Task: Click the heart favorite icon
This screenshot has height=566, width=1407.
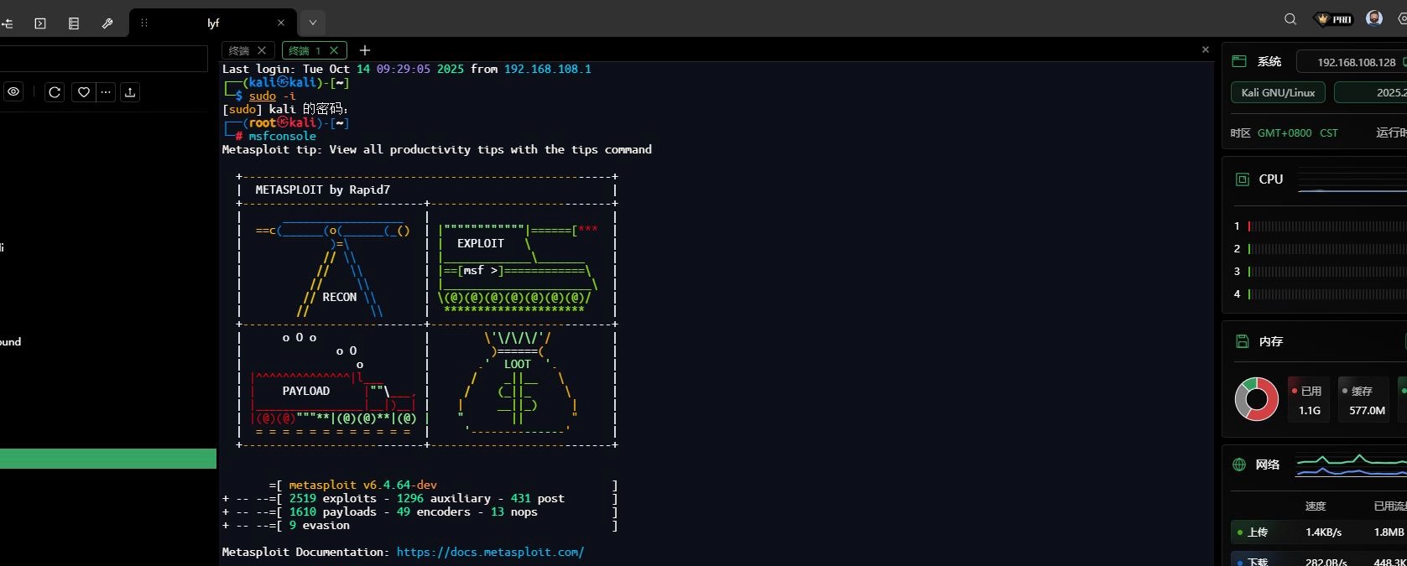Action: click(83, 92)
